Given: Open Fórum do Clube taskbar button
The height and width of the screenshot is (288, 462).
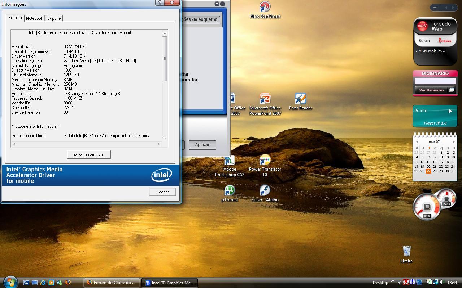Looking at the screenshot, I should point(112,283).
